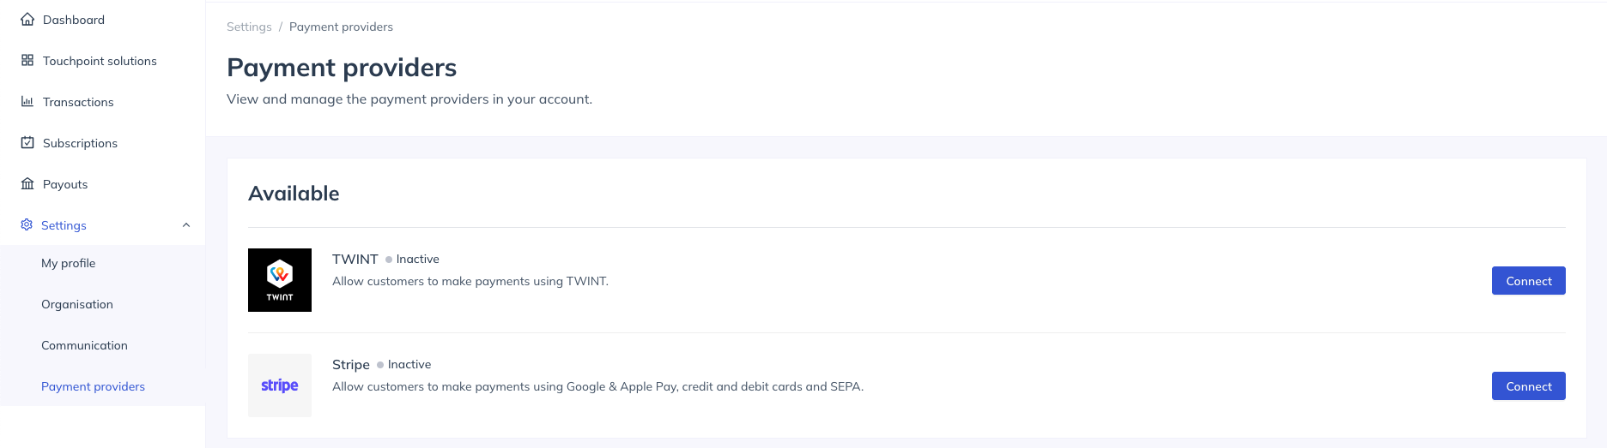Image resolution: width=1607 pixels, height=448 pixels.
Task: Open My profile settings page
Action: pyautogui.click(x=69, y=263)
